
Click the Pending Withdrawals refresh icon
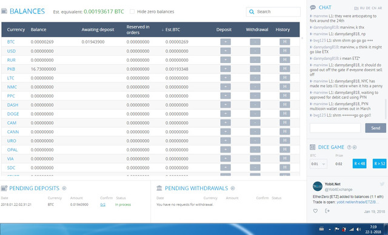(x=233, y=188)
